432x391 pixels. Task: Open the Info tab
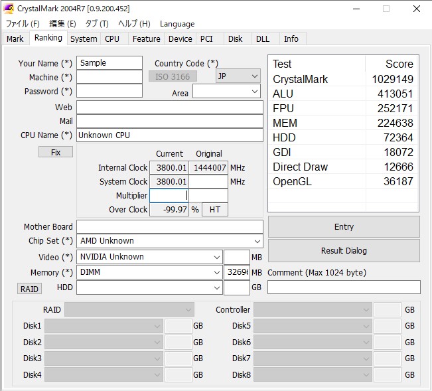tap(291, 39)
